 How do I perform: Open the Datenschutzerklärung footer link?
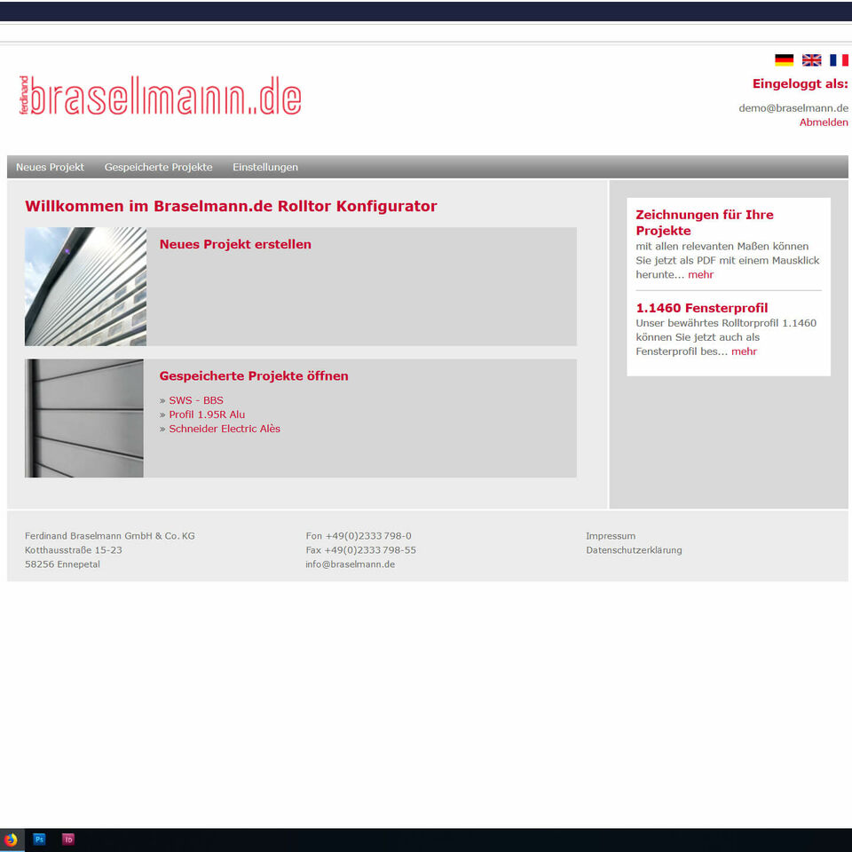pos(634,550)
